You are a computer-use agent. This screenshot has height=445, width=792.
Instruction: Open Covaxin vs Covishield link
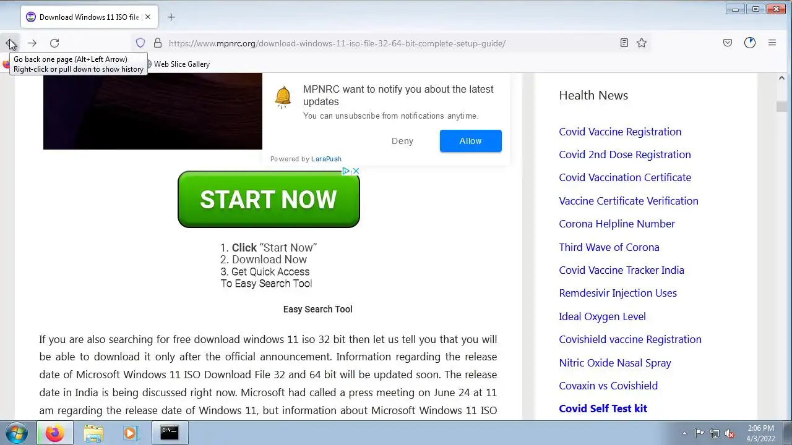pyautogui.click(x=608, y=386)
